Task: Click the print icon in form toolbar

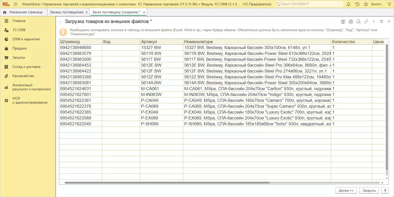Action: [x=351, y=22]
